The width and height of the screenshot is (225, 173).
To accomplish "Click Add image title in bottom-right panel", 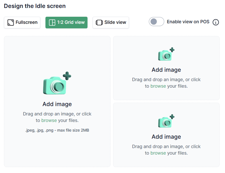I will click(166, 137).
